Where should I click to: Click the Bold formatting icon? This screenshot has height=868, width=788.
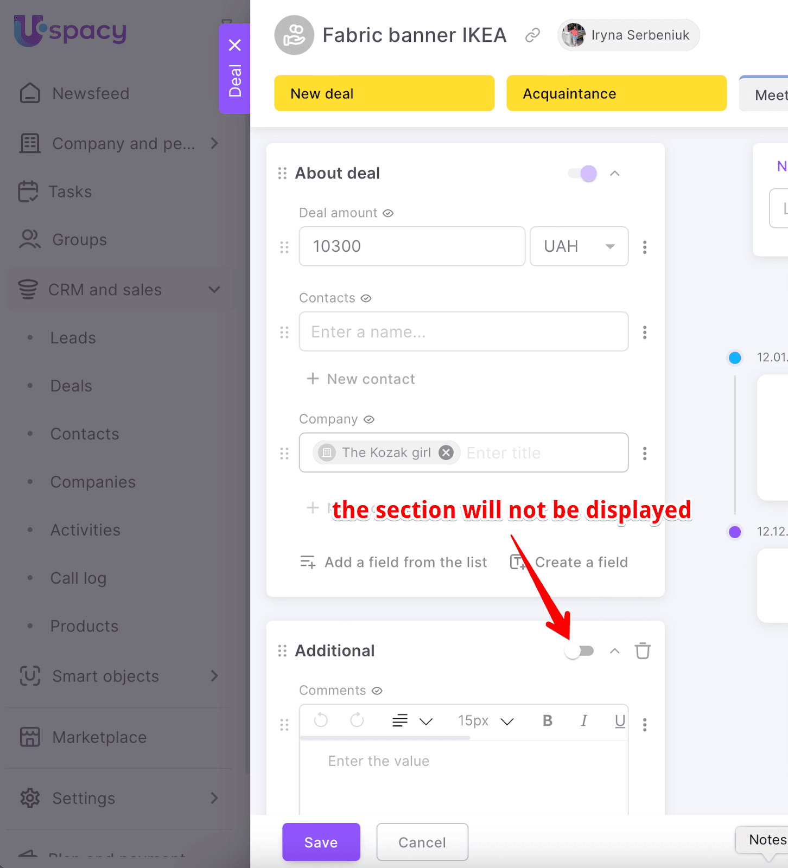pyautogui.click(x=547, y=720)
